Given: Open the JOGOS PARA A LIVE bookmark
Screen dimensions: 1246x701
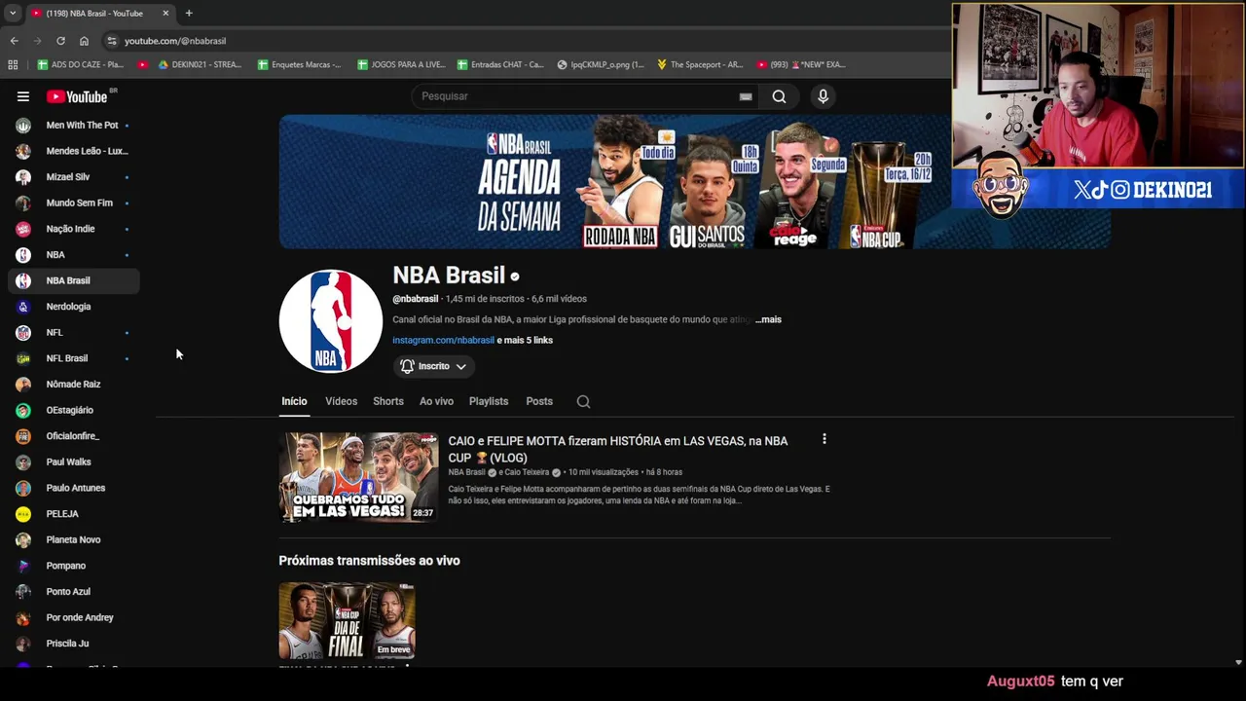Looking at the screenshot, I should tap(401, 64).
